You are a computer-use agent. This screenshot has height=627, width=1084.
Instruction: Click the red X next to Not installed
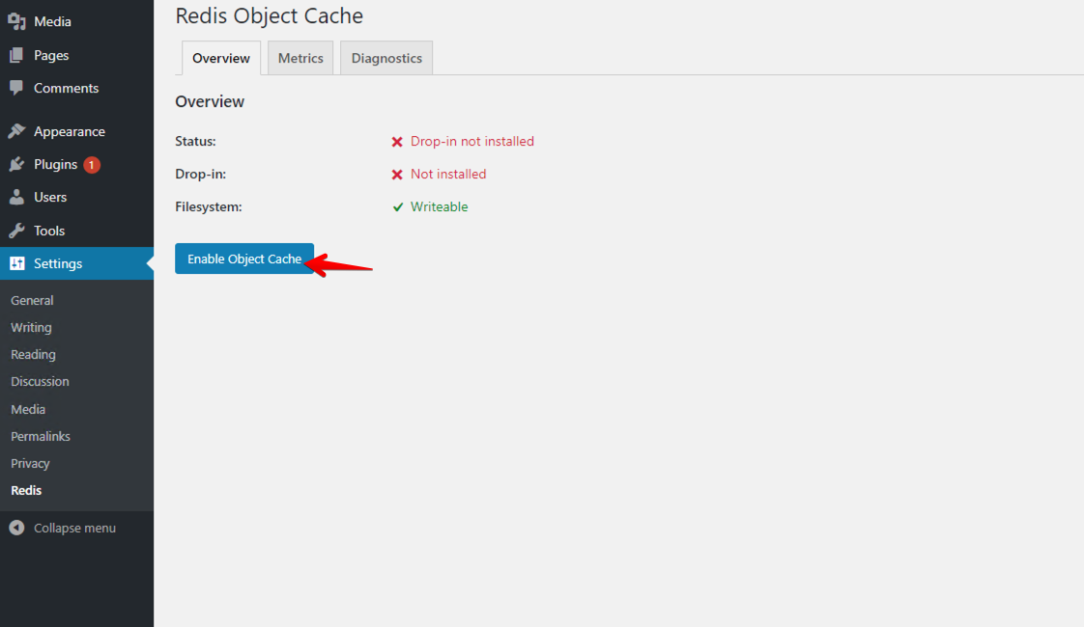tap(397, 175)
